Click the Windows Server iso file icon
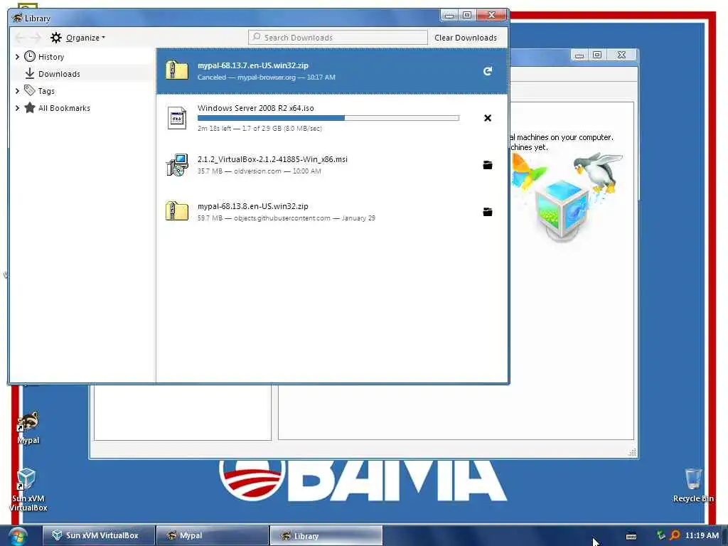Screen dimensions: 728x546 coord(176,117)
